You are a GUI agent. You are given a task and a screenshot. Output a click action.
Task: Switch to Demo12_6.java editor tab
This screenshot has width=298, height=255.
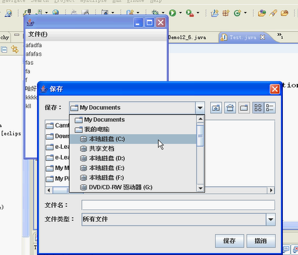pos(187,37)
